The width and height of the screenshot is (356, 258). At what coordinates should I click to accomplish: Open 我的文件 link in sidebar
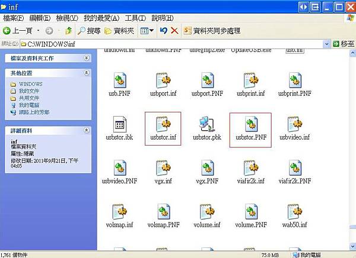click(x=29, y=91)
